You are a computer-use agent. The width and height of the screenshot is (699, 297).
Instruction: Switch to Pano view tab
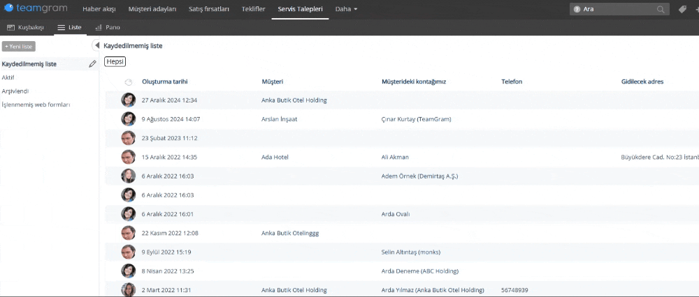coord(108,28)
